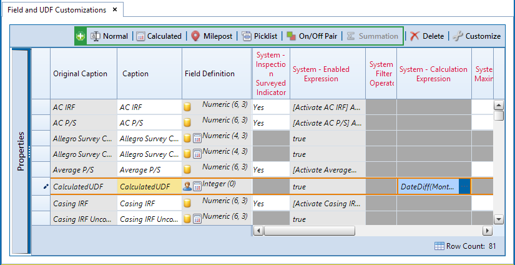Click the pencil edit indicator on CalculatedUDF row
The width and height of the screenshot is (515, 265).
[x=46, y=186]
